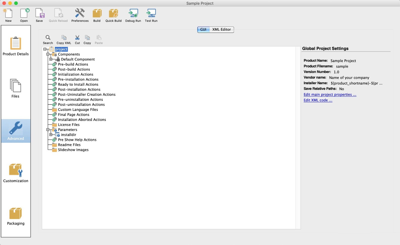Save the current project

point(39,15)
